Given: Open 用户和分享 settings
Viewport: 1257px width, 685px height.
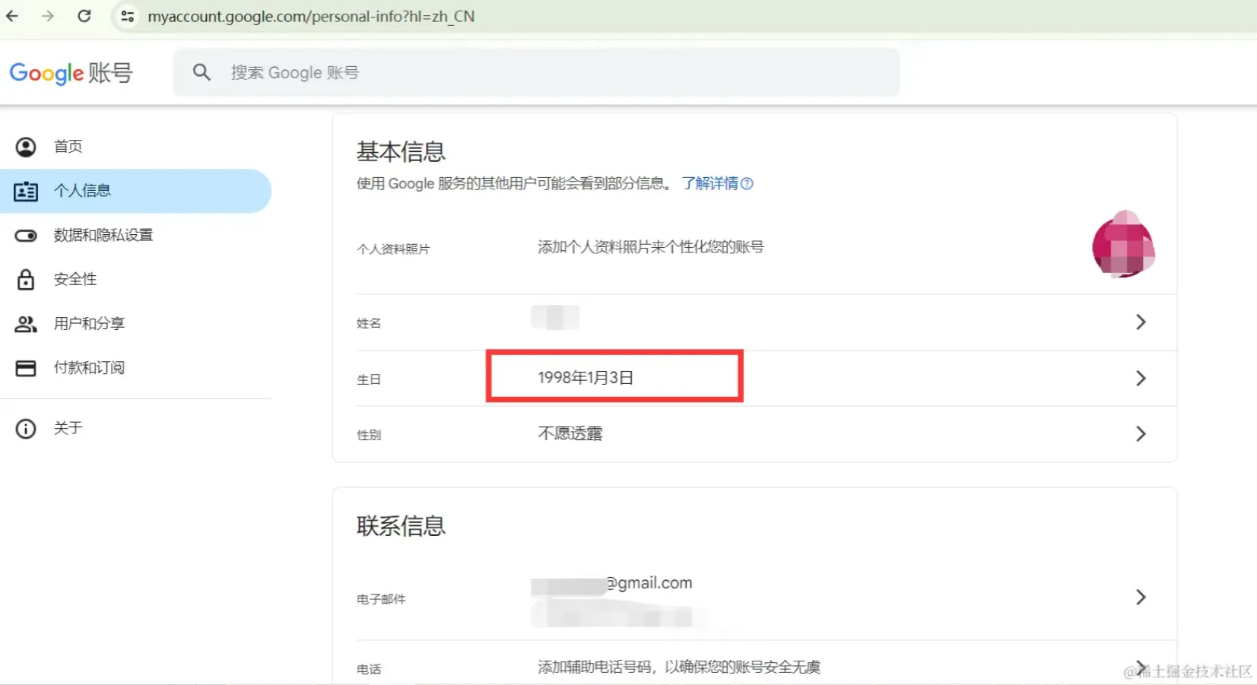Looking at the screenshot, I should pos(88,323).
